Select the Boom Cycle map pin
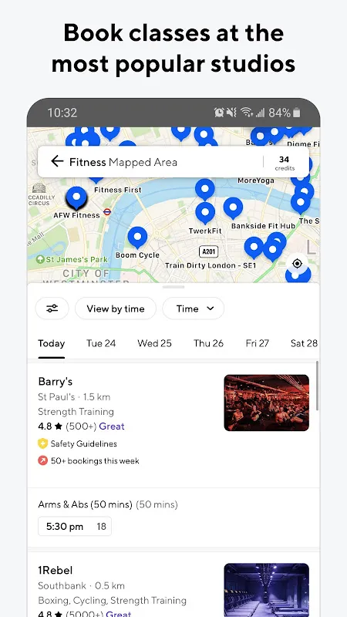347x617 pixels. point(137,238)
